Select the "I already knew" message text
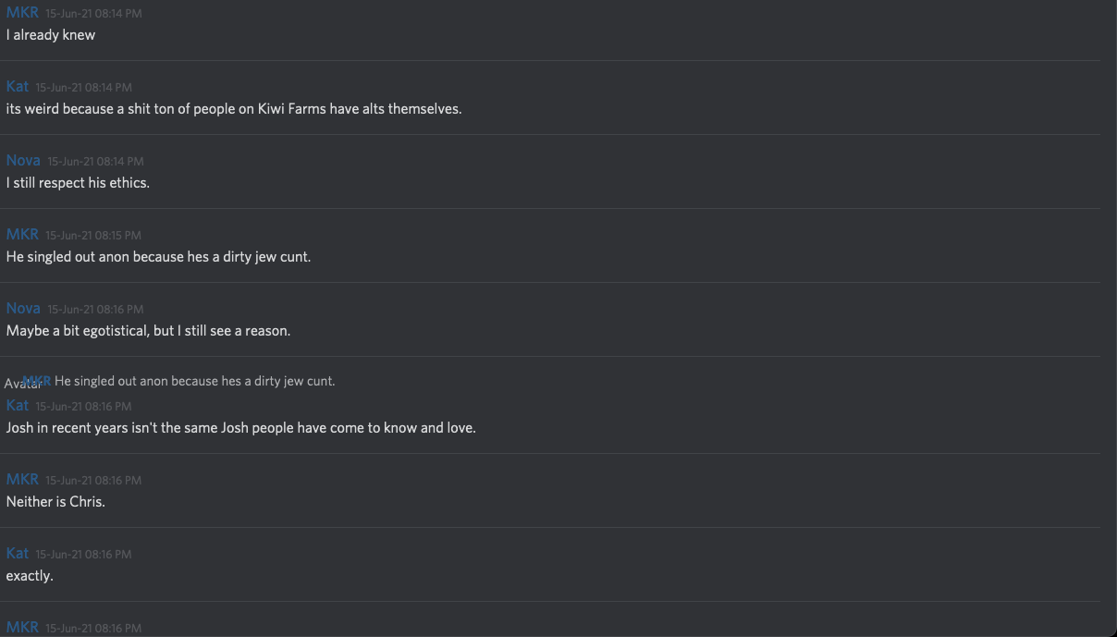This screenshot has height=637, width=1117. [51, 35]
